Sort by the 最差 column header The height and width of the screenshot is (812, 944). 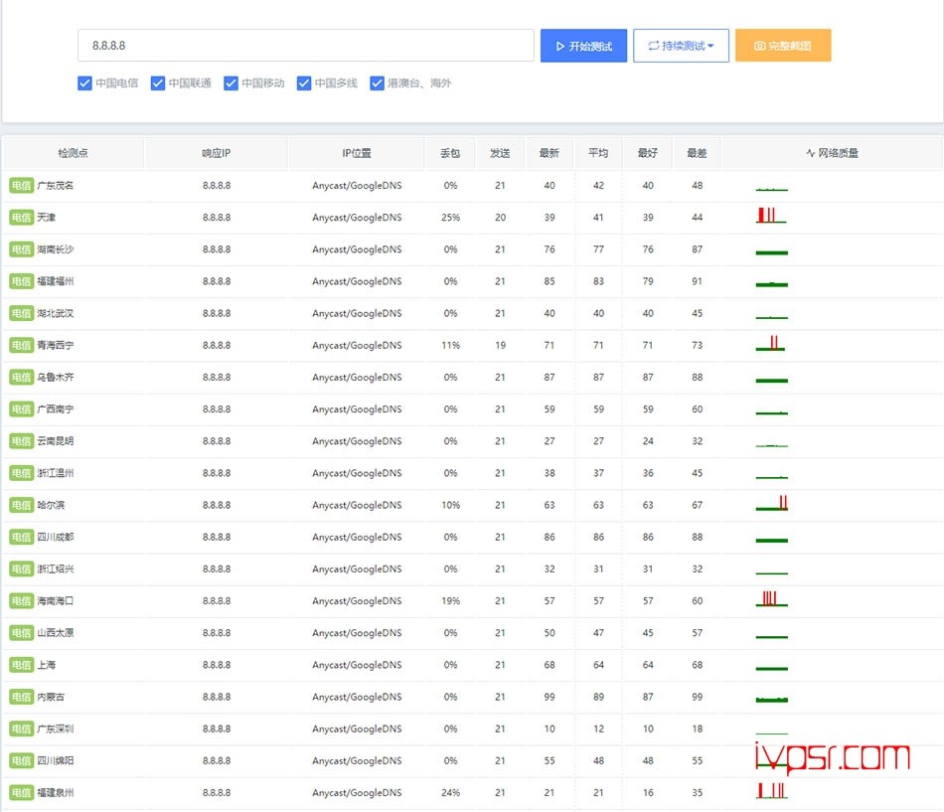(698, 153)
